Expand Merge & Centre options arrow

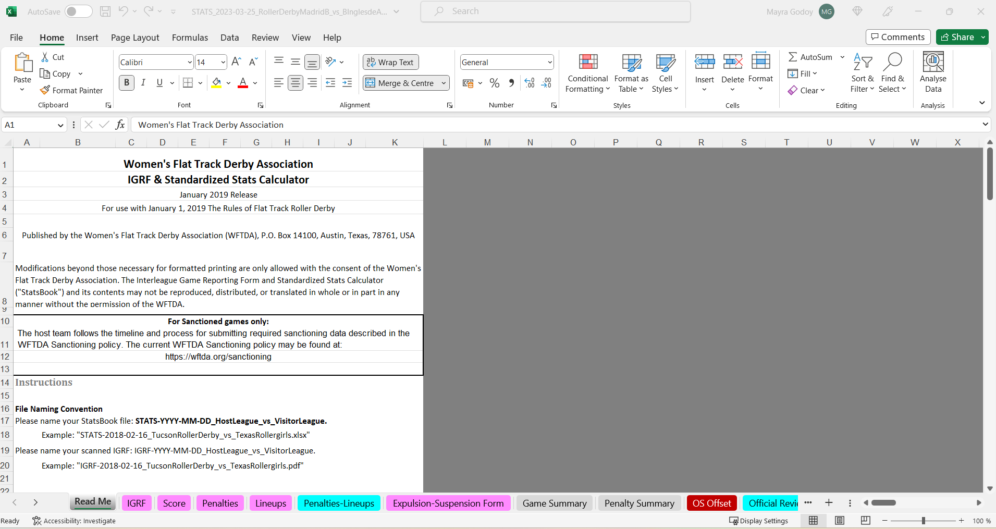coord(444,83)
